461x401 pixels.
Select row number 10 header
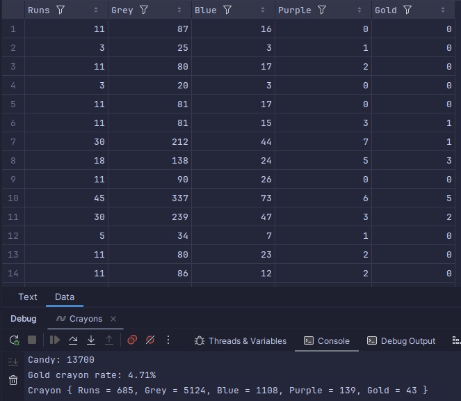tap(13, 198)
